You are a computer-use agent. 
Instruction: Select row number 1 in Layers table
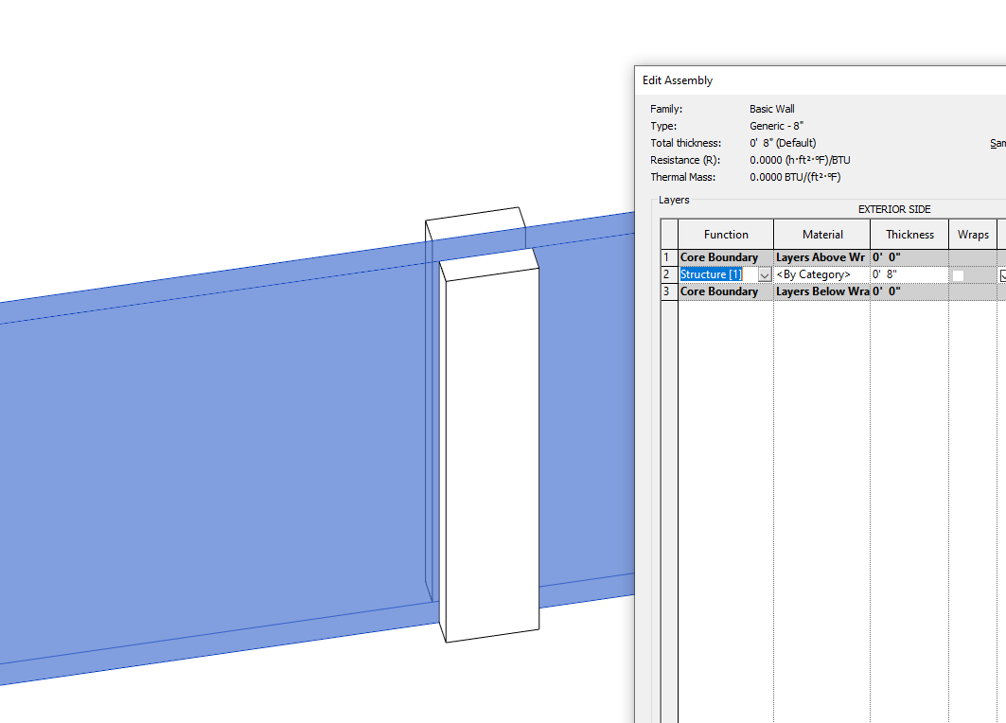point(669,257)
